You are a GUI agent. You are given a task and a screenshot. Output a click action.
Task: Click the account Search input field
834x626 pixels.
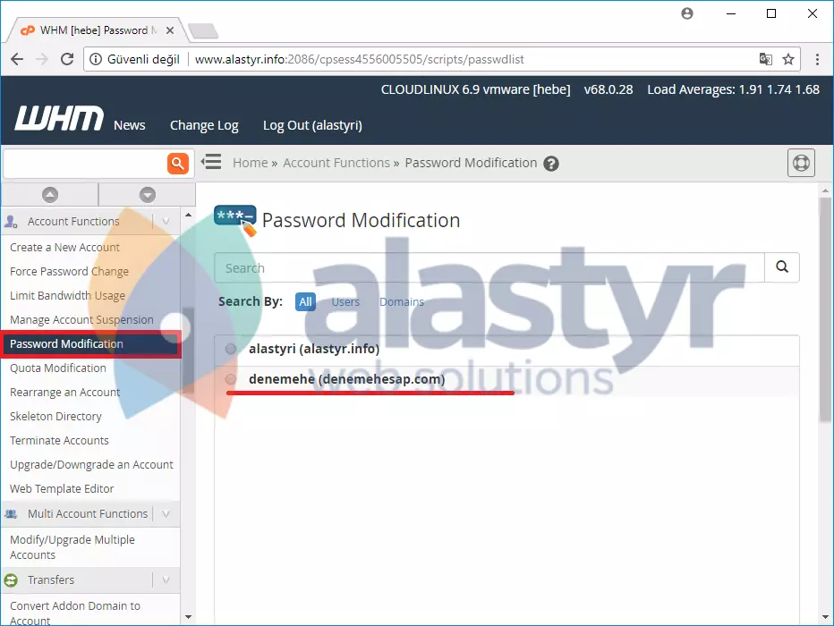(489, 267)
